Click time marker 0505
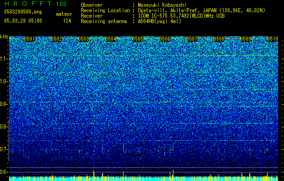 tap(138, 39)
